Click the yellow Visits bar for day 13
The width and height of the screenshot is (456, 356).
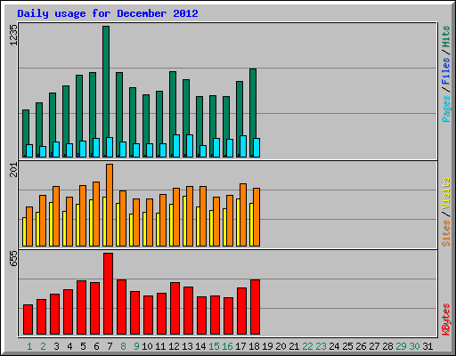point(184,221)
